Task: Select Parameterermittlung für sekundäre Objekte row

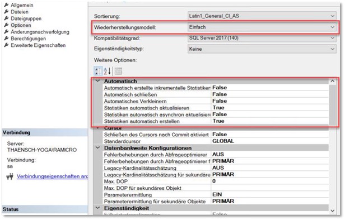Action: click(x=216, y=202)
